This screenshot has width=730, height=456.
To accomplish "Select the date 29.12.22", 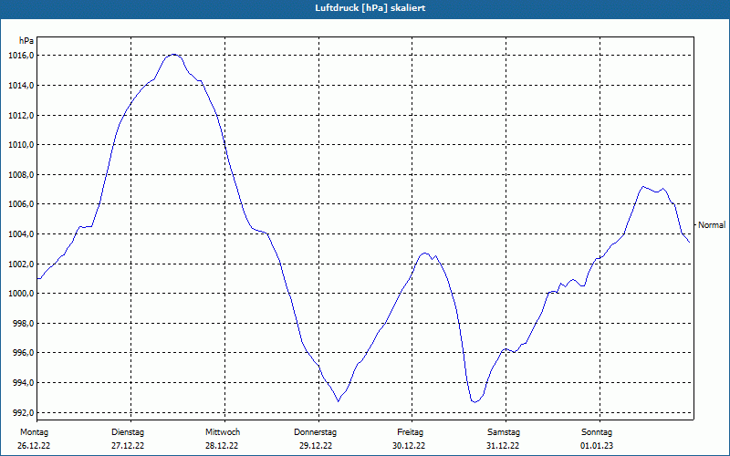I will click(x=316, y=446).
